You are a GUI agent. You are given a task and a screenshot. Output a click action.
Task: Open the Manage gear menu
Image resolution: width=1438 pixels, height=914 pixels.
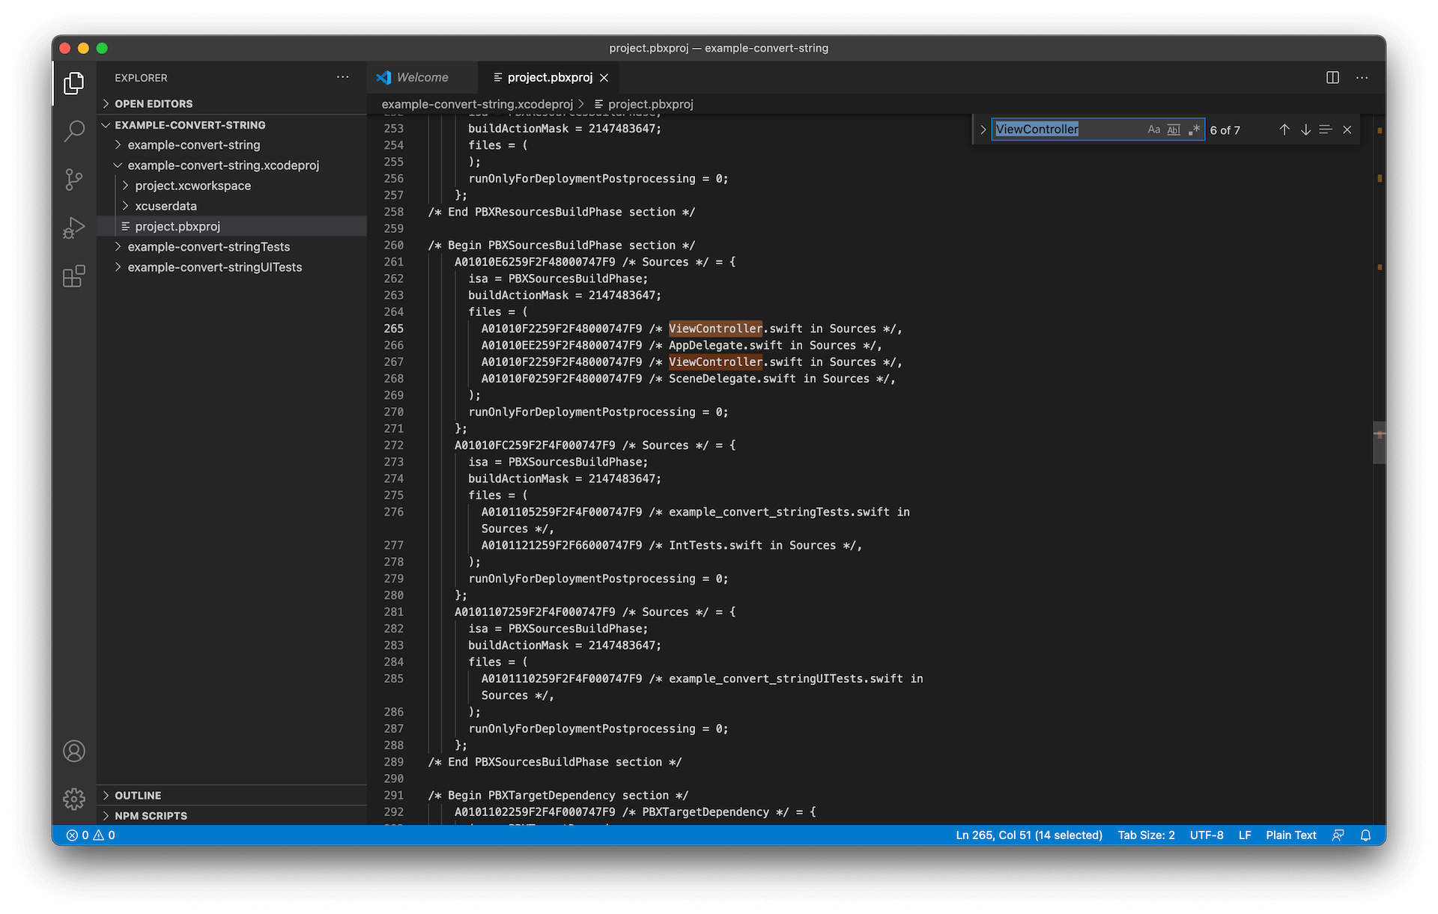pyautogui.click(x=73, y=799)
